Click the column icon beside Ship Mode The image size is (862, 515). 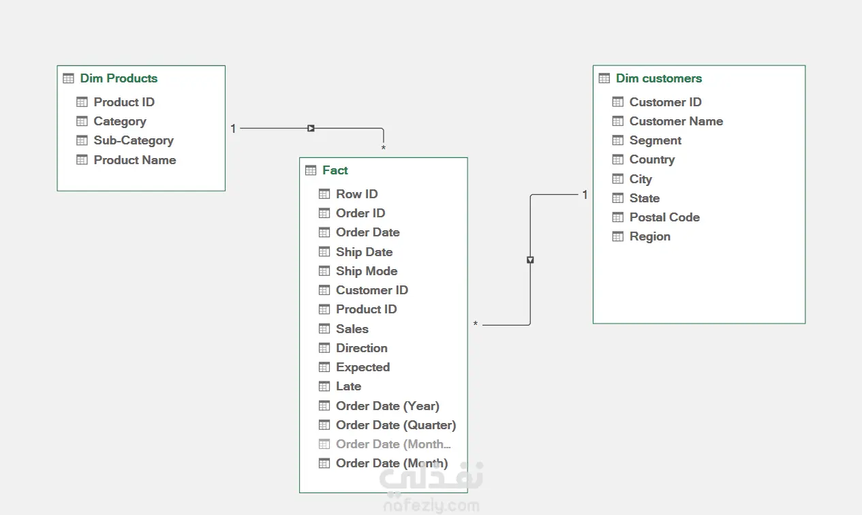point(324,271)
